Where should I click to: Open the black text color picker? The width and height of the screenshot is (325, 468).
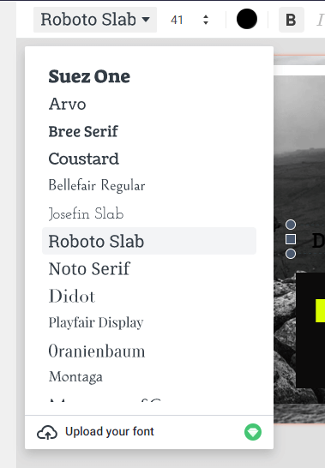(x=247, y=19)
